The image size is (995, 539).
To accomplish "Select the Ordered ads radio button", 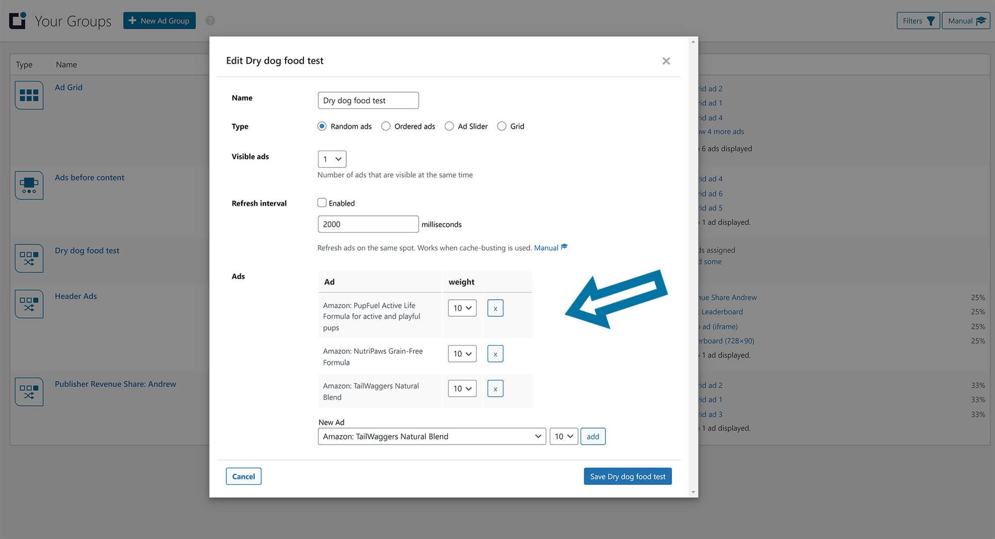I will 386,126.
